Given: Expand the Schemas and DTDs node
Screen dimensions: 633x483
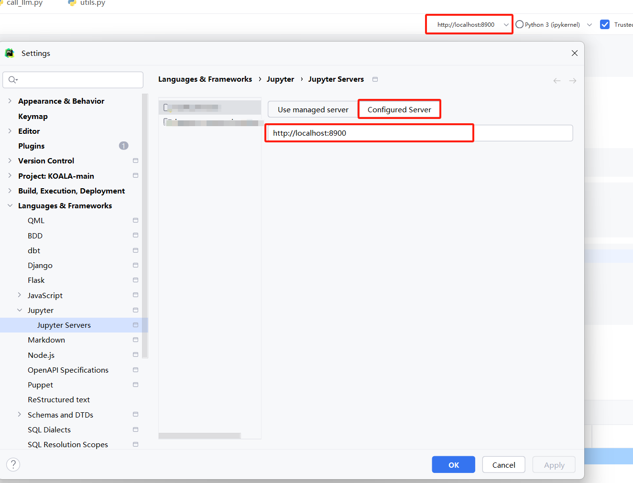Looking at the screenshot, I should point(19,414).
